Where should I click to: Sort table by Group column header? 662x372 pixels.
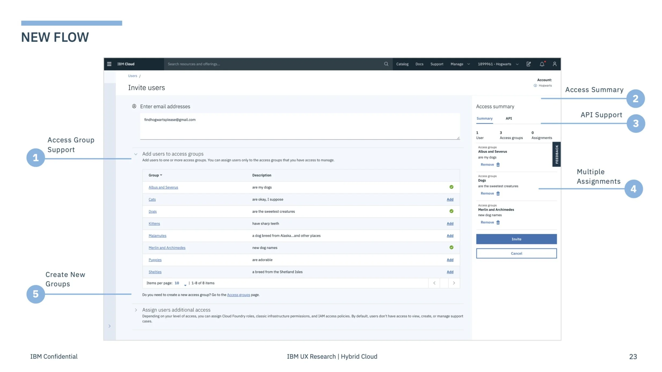[x=155, y=175]
